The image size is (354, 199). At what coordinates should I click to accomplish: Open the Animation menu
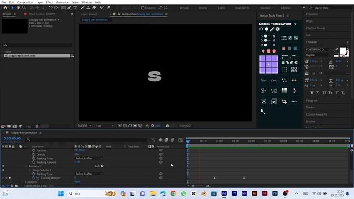click(63, 2)
